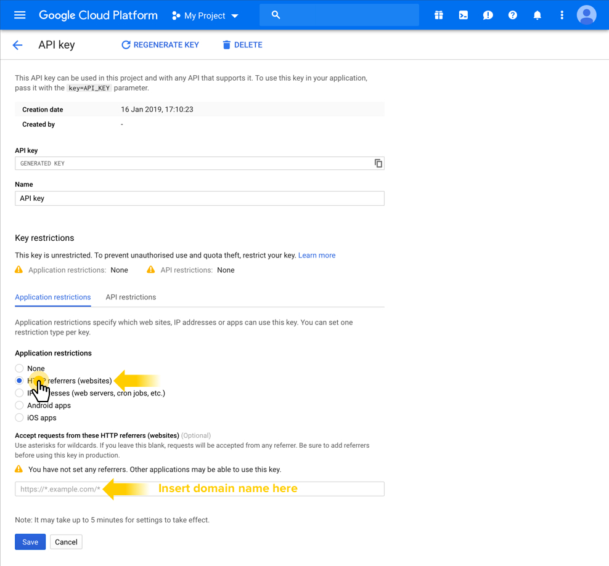Open user account avatar

point(586,15)
